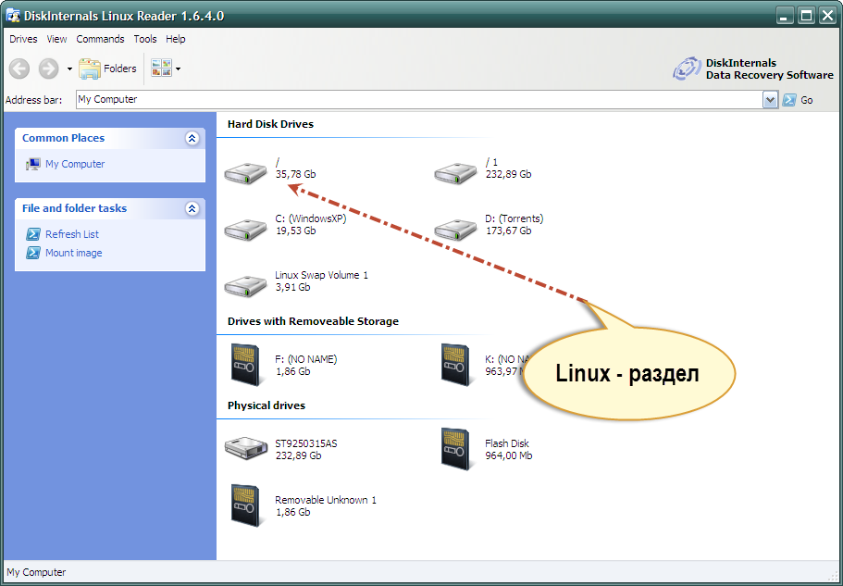
Task: Click the Back navigation arrow
Action: coord(19,69)
